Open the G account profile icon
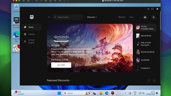The width and height of the screenshot is (171, 96). [154, 17]
